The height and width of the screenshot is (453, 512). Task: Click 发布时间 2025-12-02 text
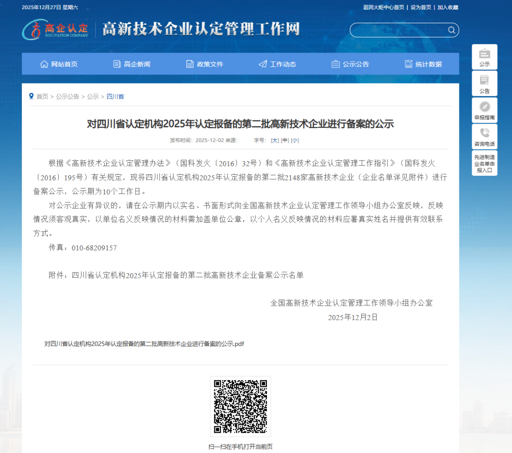(197, 140)
